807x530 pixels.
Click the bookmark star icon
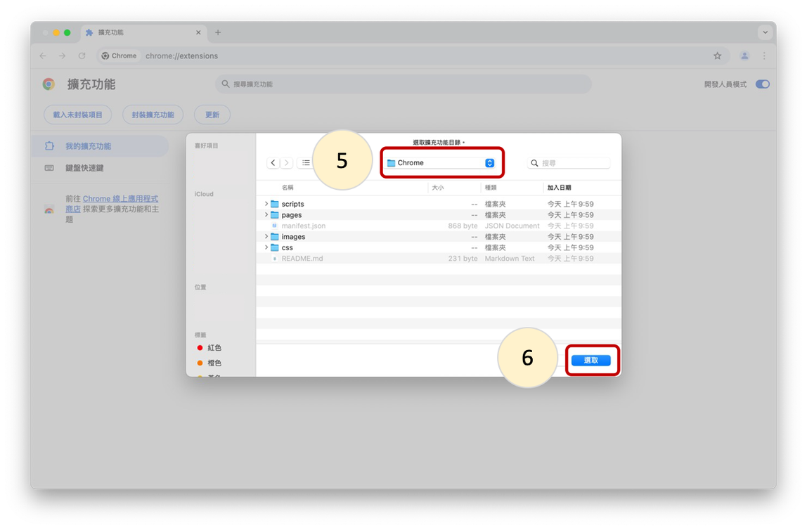point(717,56)
